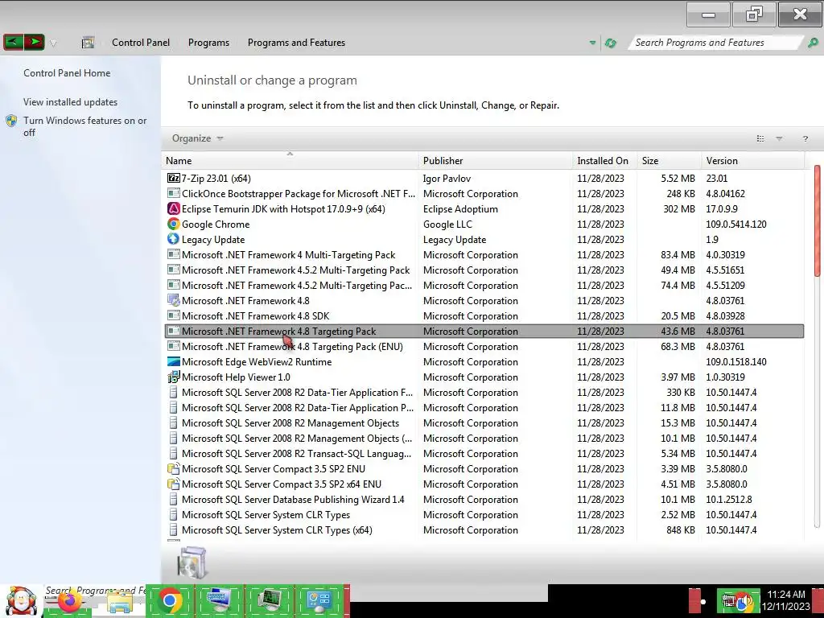This screenshot has height=618, width=824.
Task: Click the Eclipse Temurin JDK icon
Action: (x=174, y=208)
